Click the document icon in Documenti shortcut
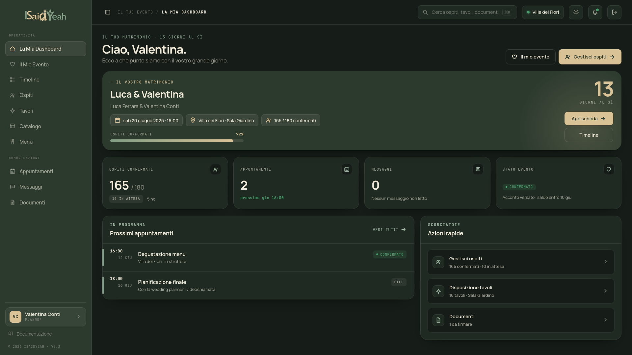The height and width of the screenshot is (355, 632). [x=438, y=320]
